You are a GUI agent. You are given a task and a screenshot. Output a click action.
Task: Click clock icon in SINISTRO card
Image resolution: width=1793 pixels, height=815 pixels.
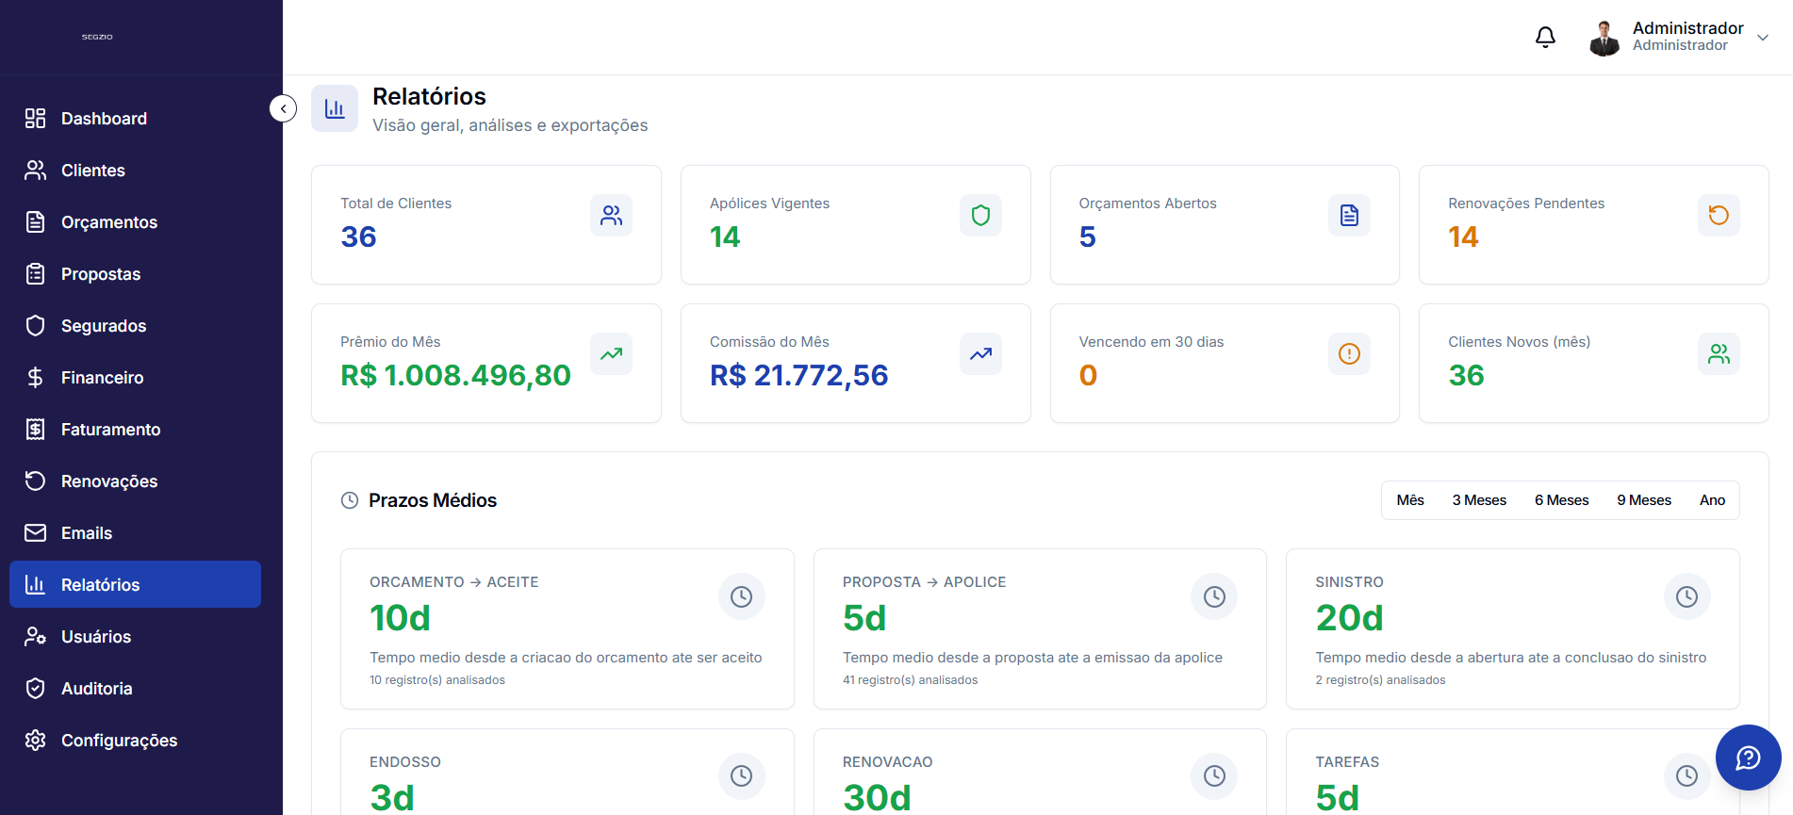pos(1686,596)
